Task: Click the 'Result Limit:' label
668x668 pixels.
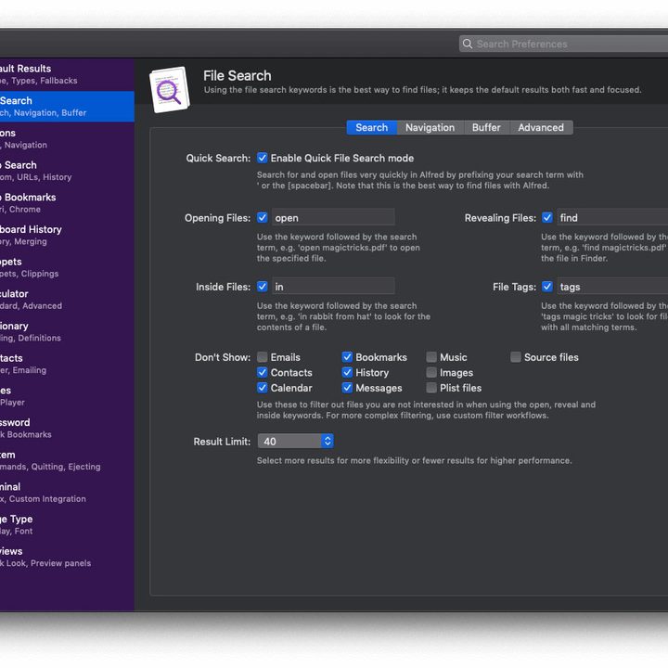Action: [x=222, y=442]
